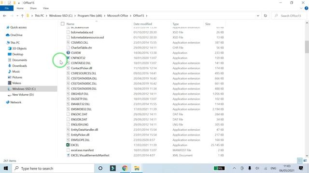309x173 pixels.
Task: Click the Search Office15 box
Action: [289, 16]
